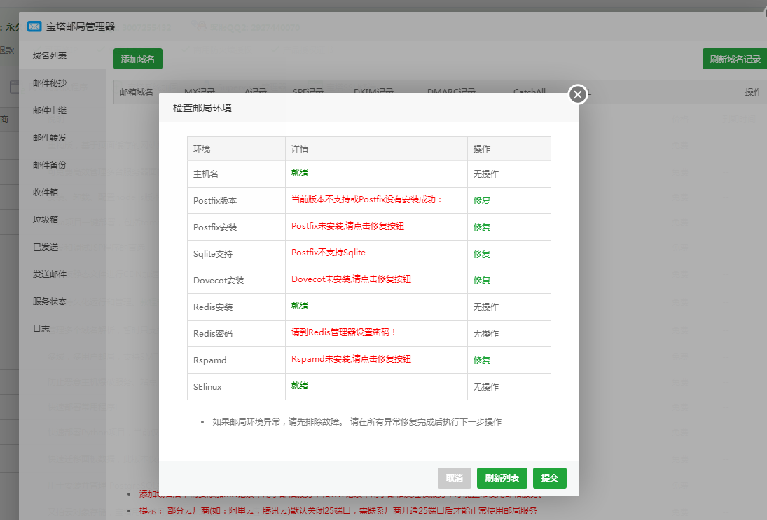Click 修复 for the Postfix安装 row
This screenshot has width=767, height=520.
481,227
